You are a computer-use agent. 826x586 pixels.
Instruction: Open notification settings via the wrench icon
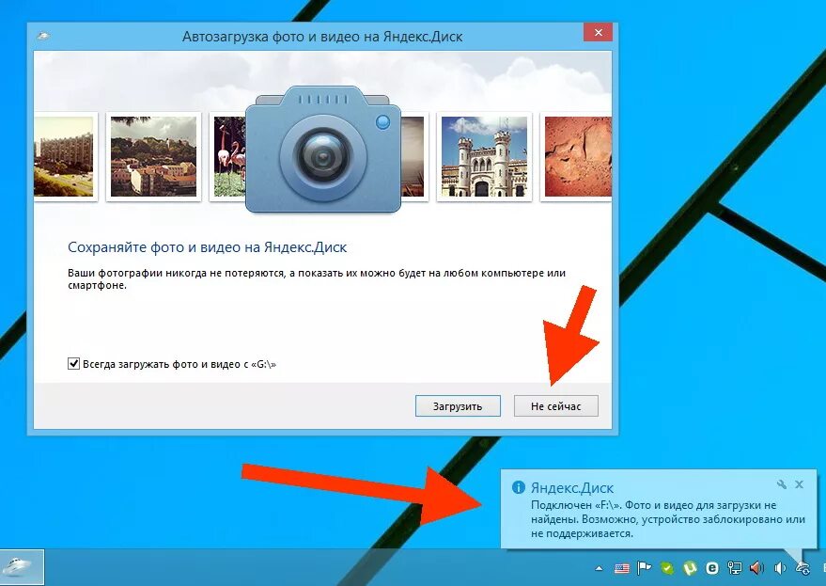tap(781, 484)
